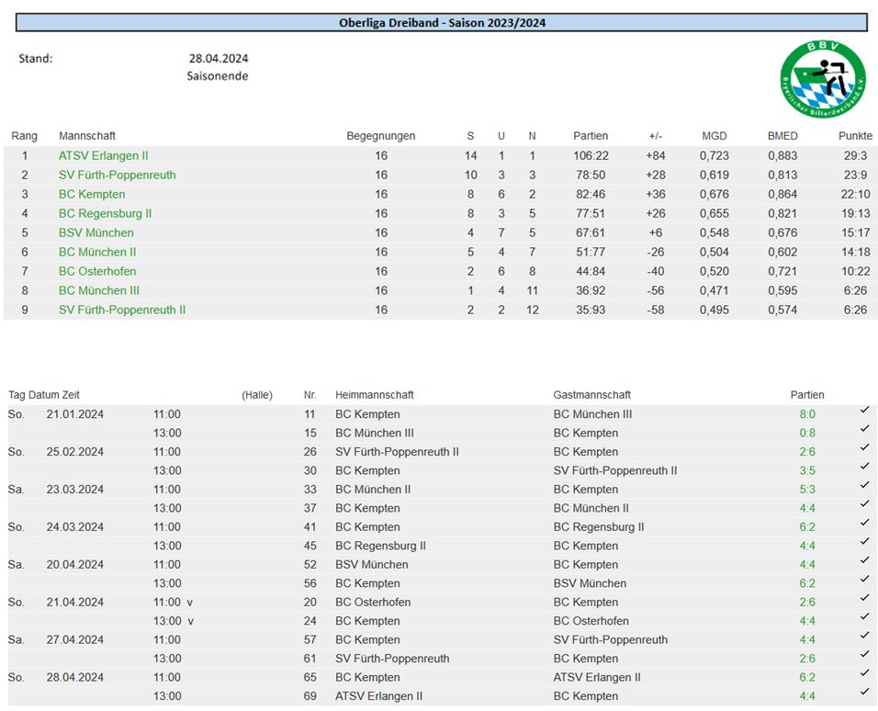The height and width of the screenshot is (711, 878).
Task: Click the date 27.04.2024 in schedule
Action: (x=75, y=639)
